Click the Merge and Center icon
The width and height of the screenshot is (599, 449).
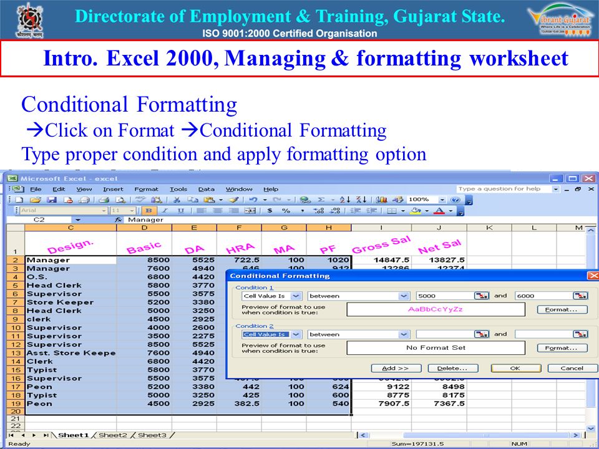click(250, 211)
